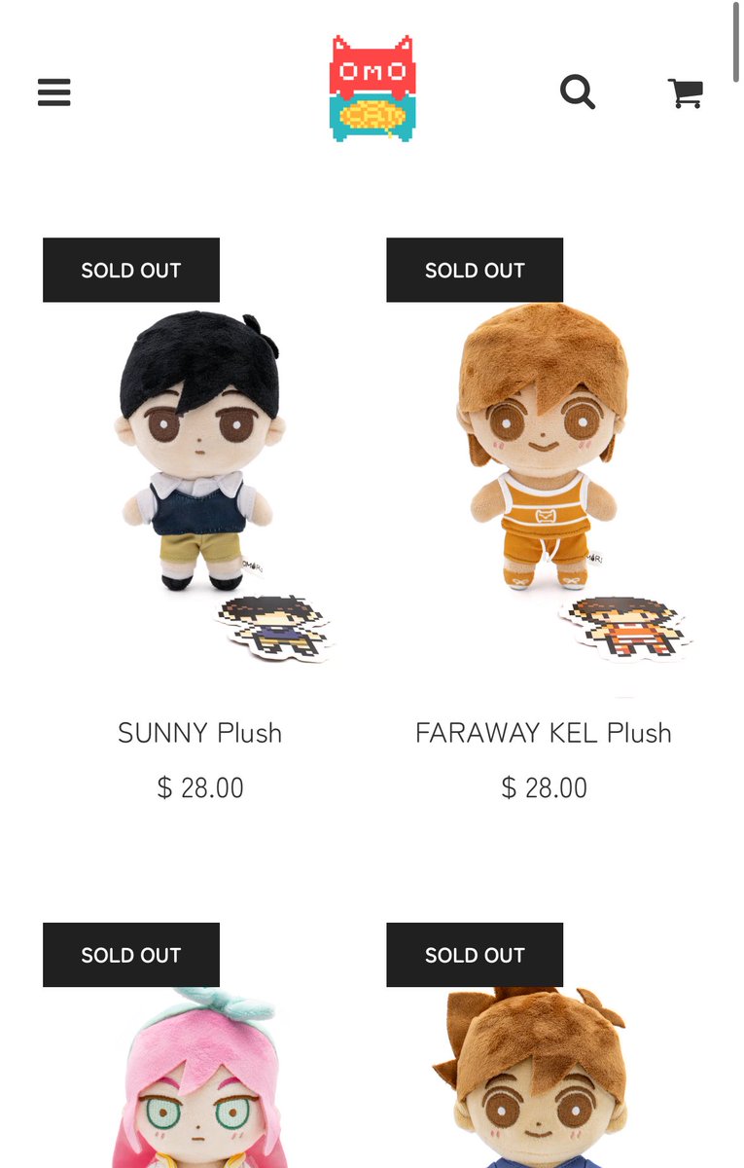Open the search magnifier icon
Image resolution: width=744 pixels, height=1168 pixels.
click(x=578, y=92)
